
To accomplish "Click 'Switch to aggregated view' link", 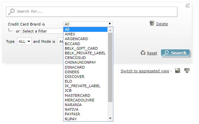I will pyautogui.click(x=145, y=71).
